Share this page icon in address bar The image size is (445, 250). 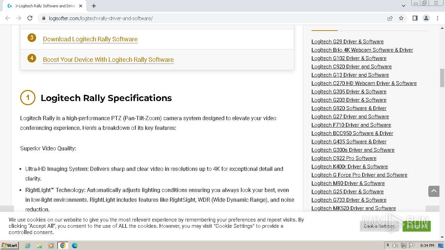tap(390, 18)
